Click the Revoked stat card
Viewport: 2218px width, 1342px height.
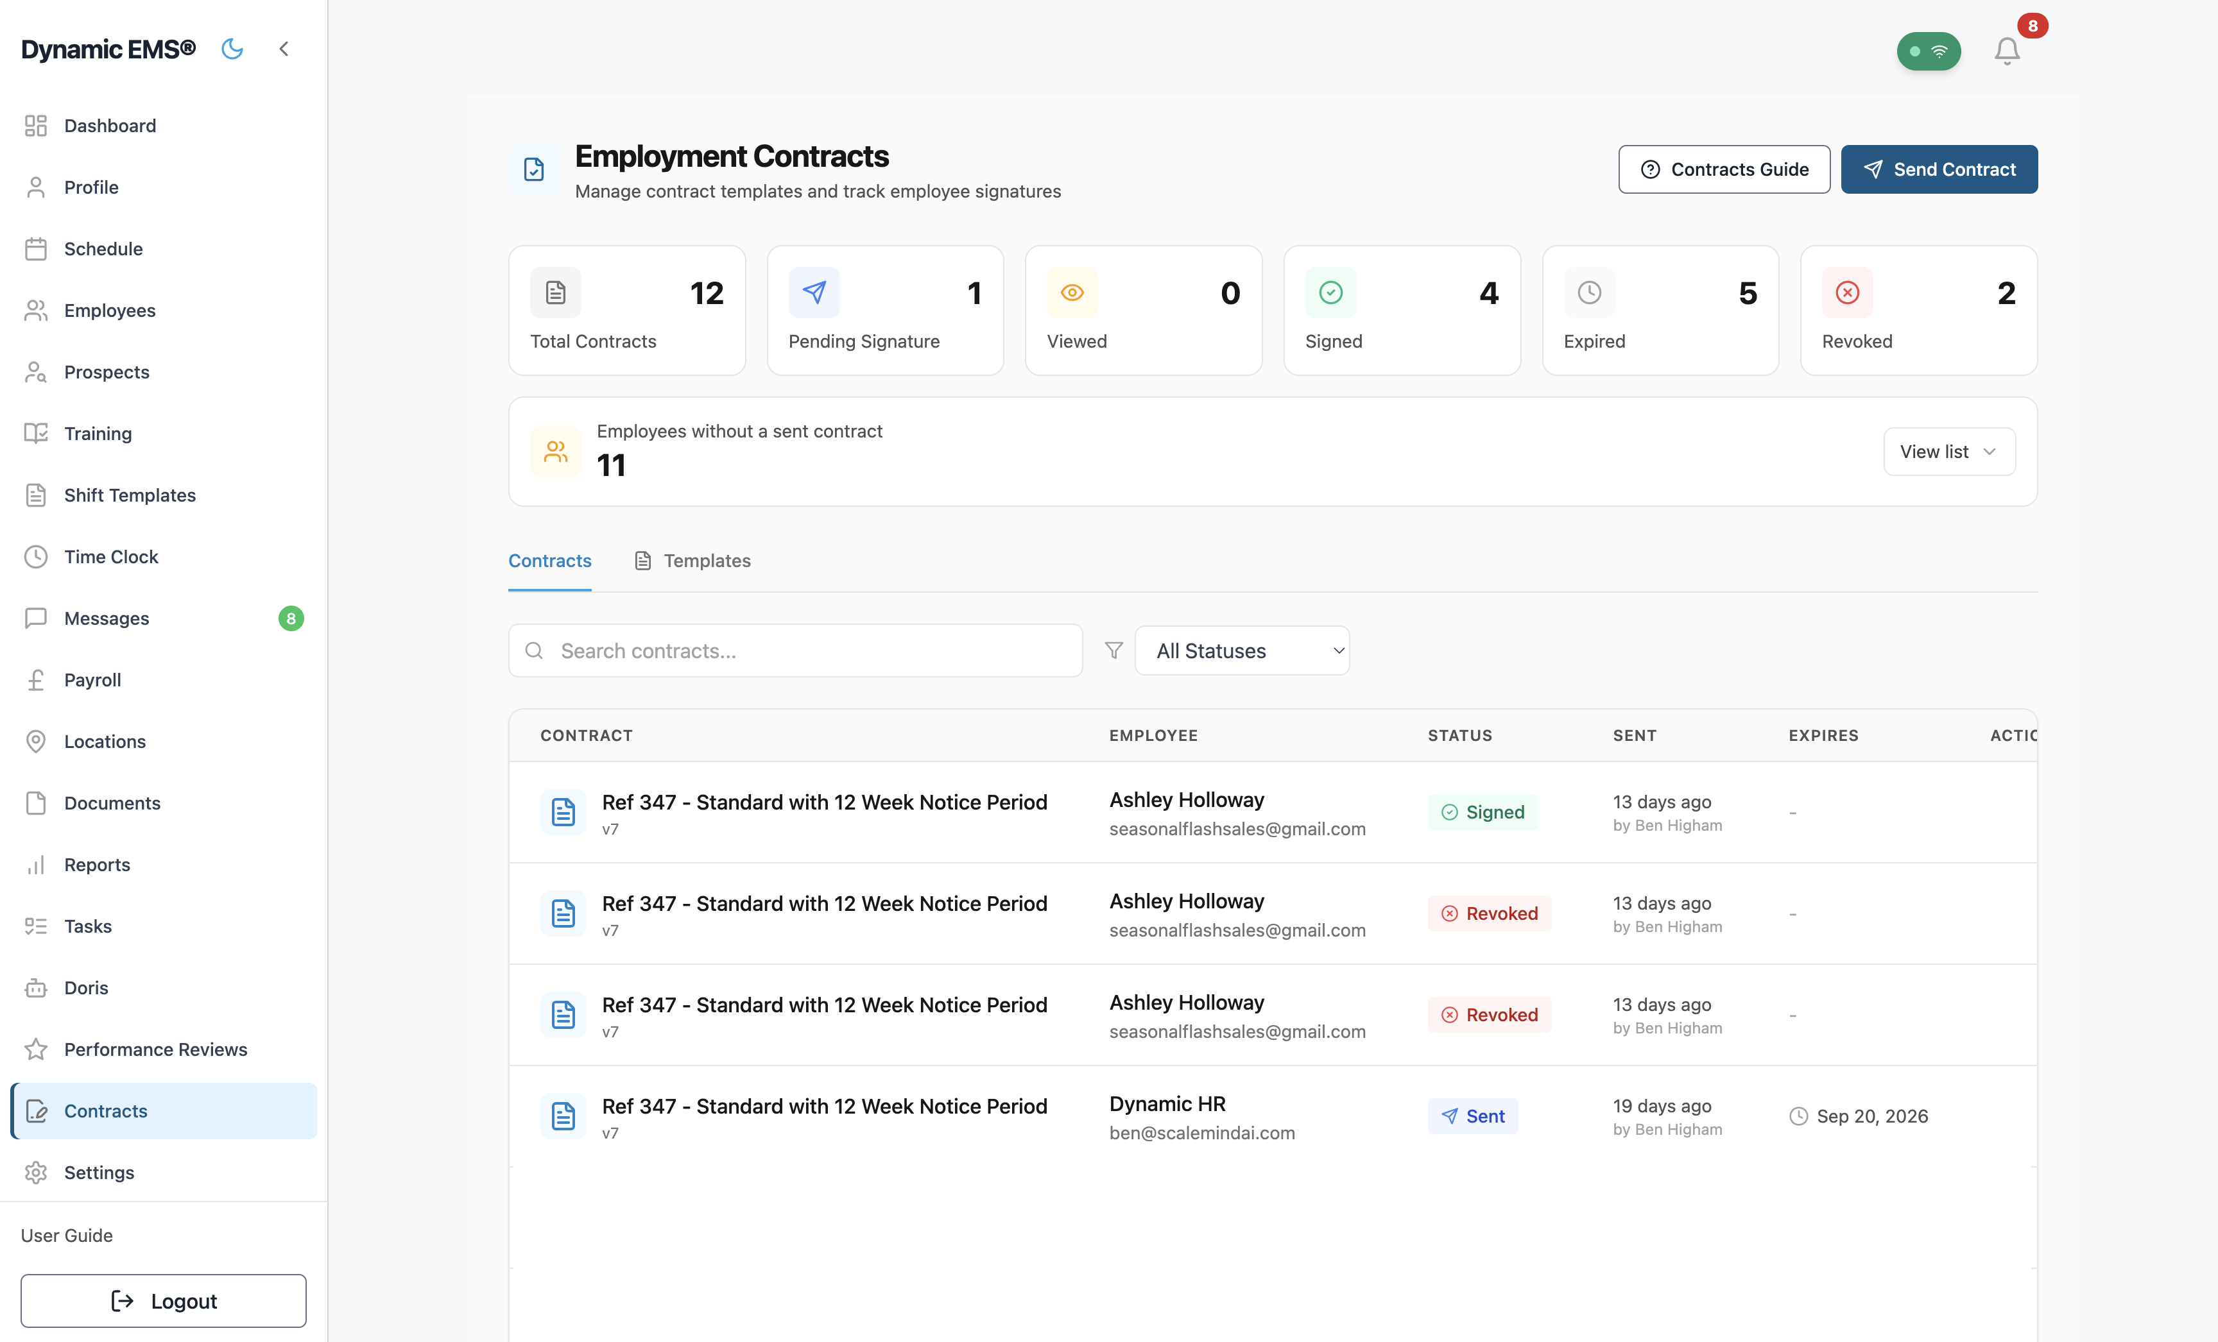tap(1918, 310)
